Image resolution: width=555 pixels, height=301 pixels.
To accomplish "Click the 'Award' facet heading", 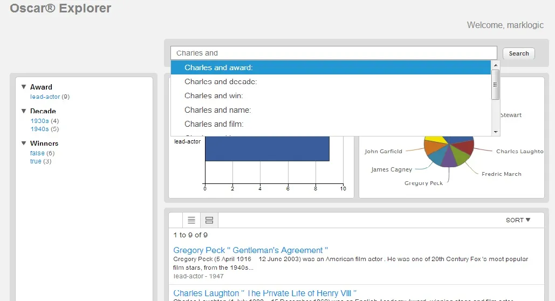I will 41,87.
